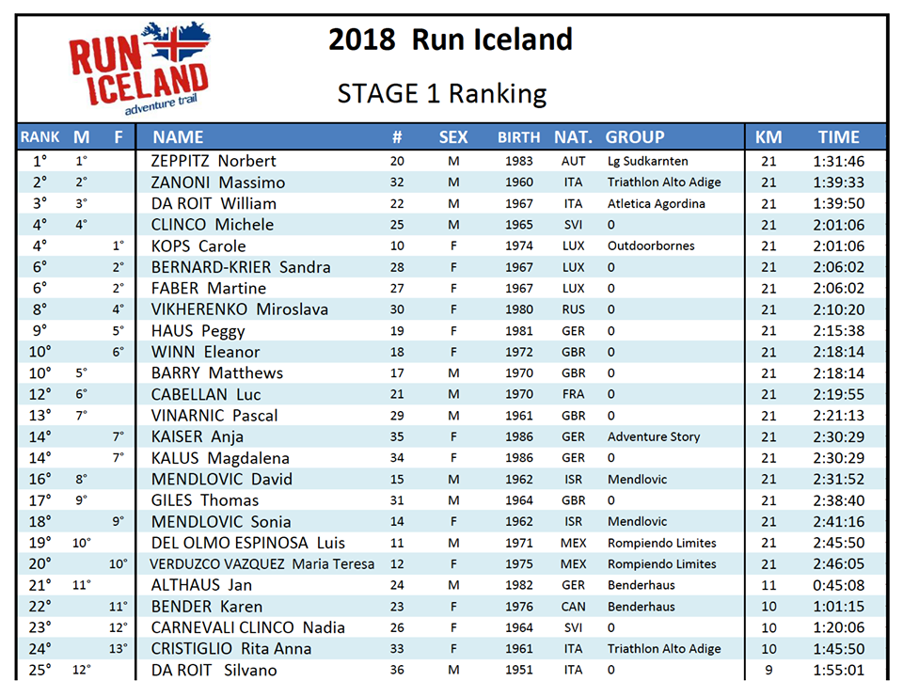Click the Iceland flag map in logo
This screenshot has width=903, height=681.
[x=176, y=41]
